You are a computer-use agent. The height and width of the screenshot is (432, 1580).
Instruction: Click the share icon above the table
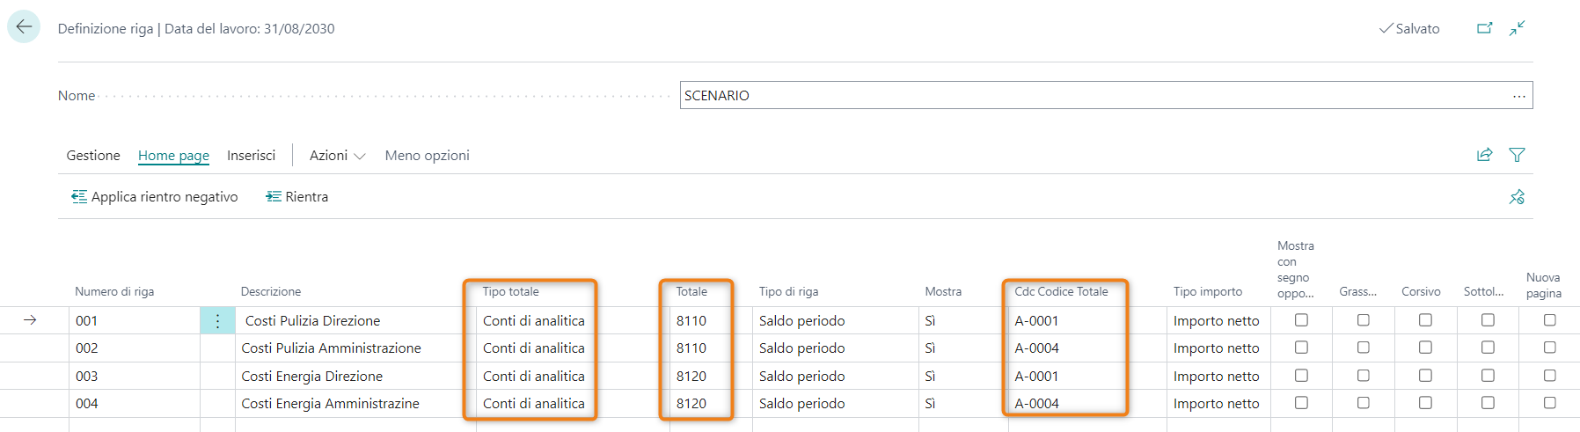pyautogui.click(x=1484, y=155)
